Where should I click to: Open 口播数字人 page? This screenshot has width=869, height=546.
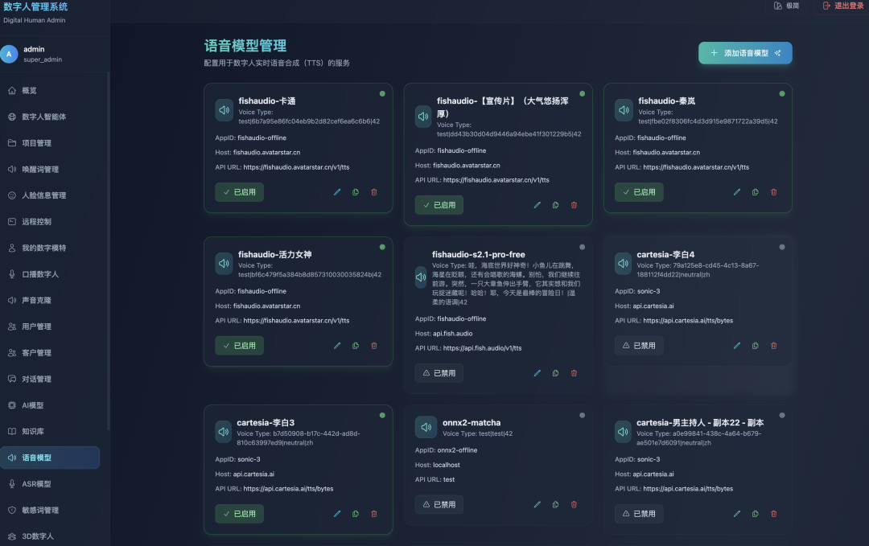[x=50, y=274]
